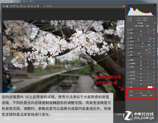Image resolution: width=158 pixels, height=123 pixels.
Task: Rotate image 90° clockwise
Action: 51,6
